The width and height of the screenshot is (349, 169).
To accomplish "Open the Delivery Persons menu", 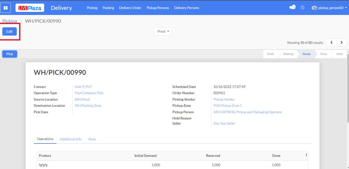I will coord(187,8).
